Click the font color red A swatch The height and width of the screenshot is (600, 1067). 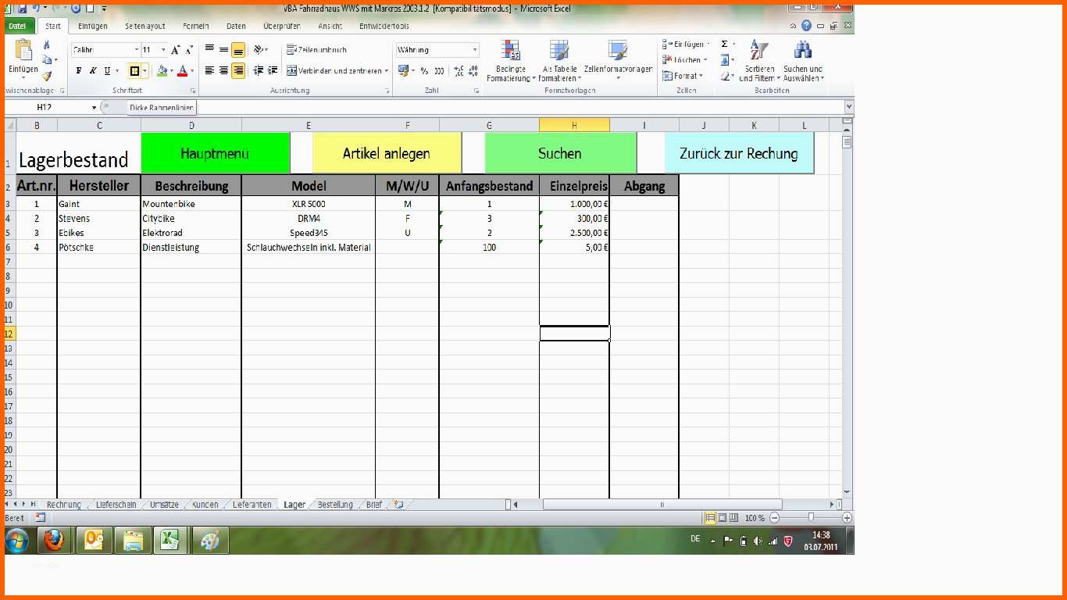(x=182, y=71)
